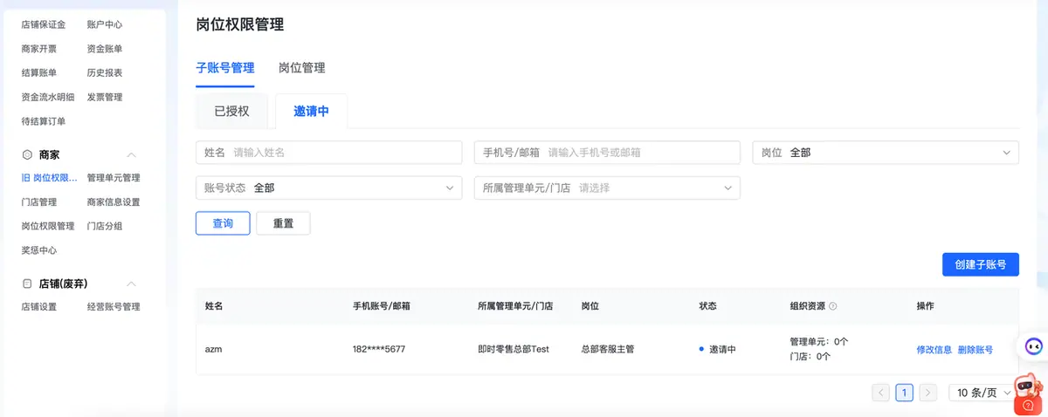Click the 手机账号/邮箱 column header
This screenshot has height=417, width=1048.
(x=382, y=306)
